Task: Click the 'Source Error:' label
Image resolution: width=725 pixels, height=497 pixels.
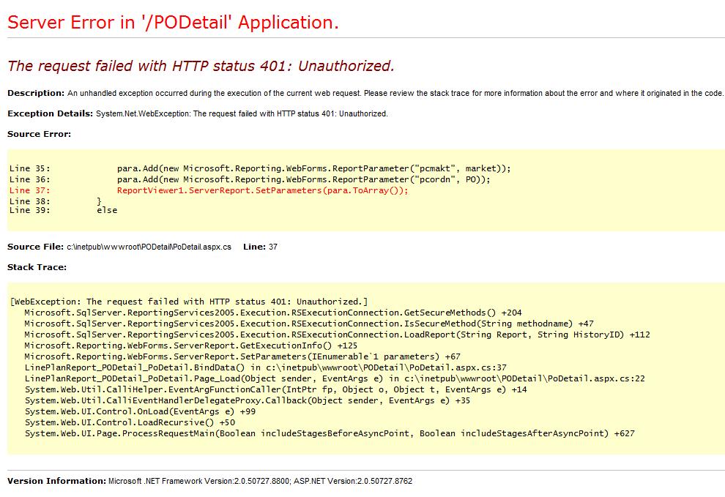Action: (x=40, y=134)
